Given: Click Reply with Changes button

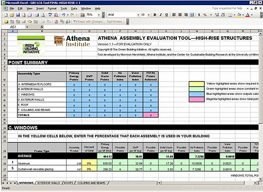Looking at the screenshot, I should (89, 22).
